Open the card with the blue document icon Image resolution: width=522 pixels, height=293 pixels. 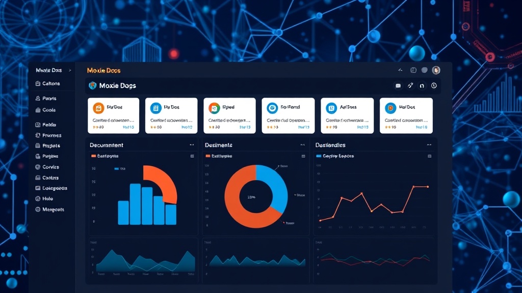tap(171, 115)
